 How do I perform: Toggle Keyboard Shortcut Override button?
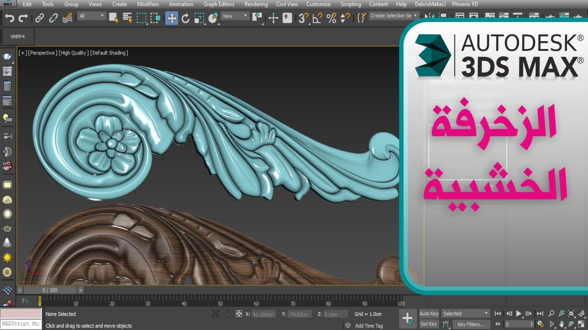tap(287, 18)
